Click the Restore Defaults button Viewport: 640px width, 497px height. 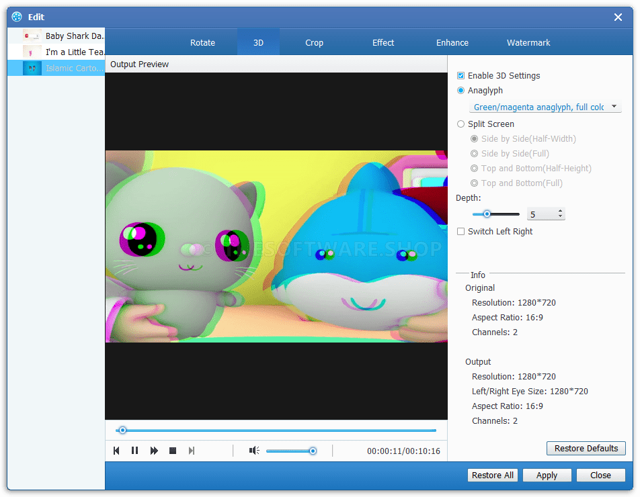point(586,448)
